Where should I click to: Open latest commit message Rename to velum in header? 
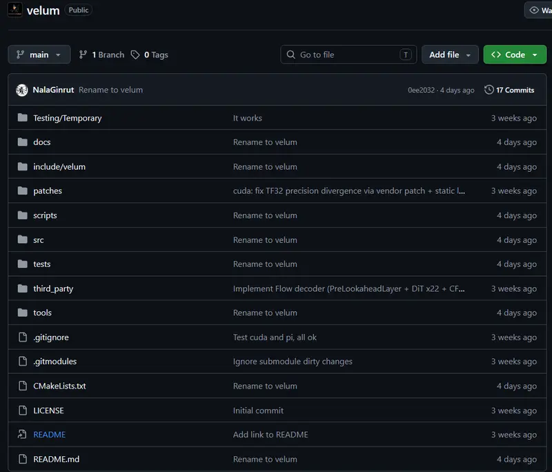point(111,90)
